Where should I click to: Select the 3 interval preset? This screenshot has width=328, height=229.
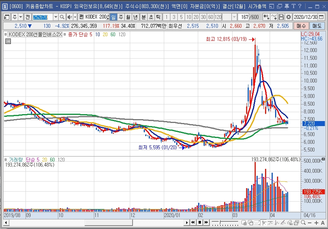[174, 17]
